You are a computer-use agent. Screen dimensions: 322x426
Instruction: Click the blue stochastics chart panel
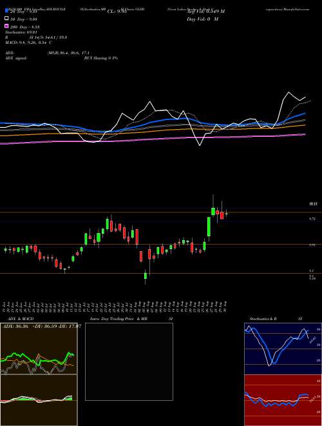[x=283, y=349]
